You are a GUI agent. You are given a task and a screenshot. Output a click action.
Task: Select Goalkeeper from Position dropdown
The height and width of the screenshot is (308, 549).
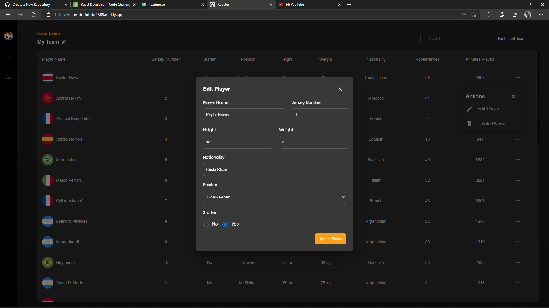tap(274, 197)
